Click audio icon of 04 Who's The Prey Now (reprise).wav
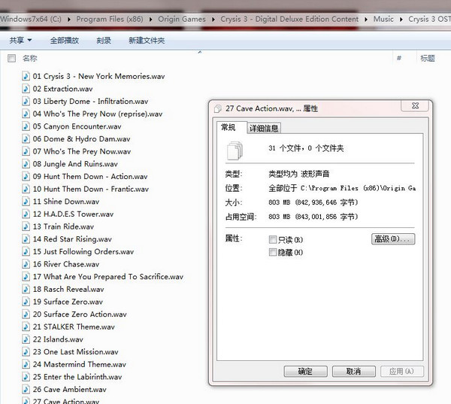This screenshot has height=404, width=451. [x=26, y=114]
